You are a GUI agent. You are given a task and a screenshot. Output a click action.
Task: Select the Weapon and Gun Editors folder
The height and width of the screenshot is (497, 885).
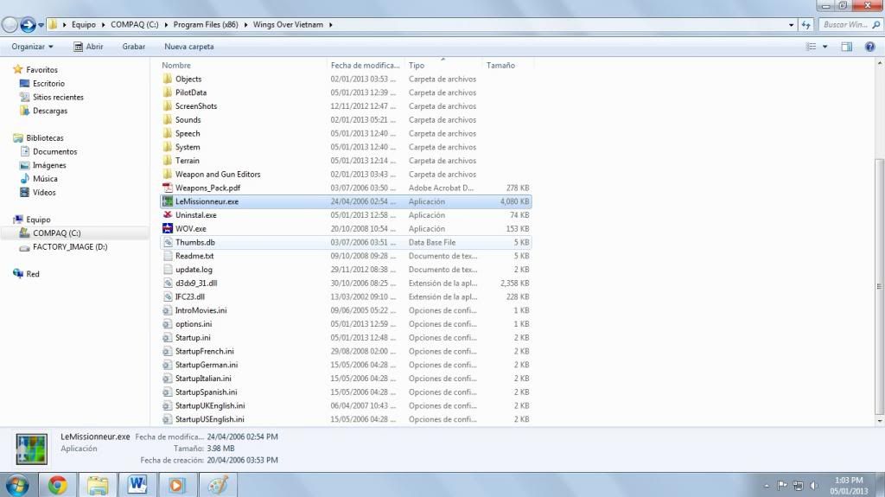click(218, 174)
